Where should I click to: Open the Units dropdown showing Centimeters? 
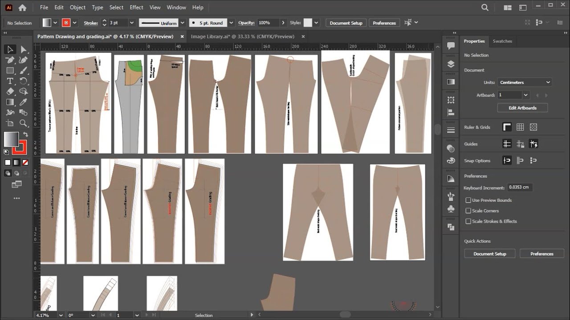[525, 82]
